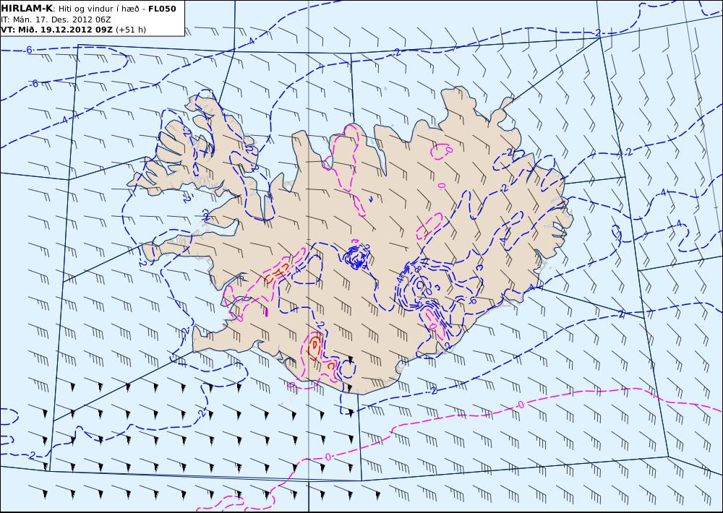This screenshot has width=723, height=513.
Task: Click the FL050 flight level label
Action: 162,9
